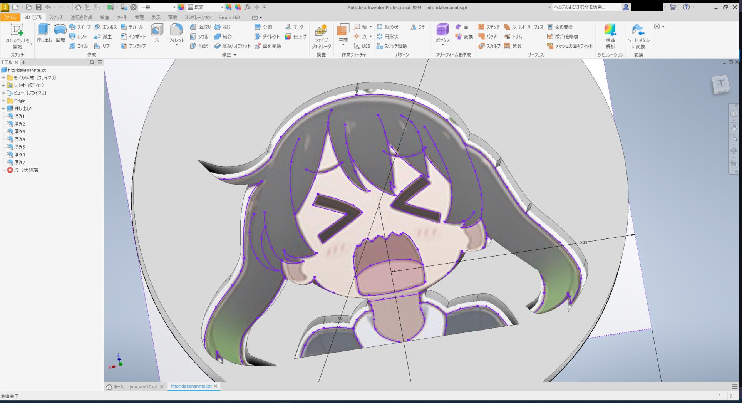
Task: Click the 面を削除 delete face button
Action: (268, 46)
